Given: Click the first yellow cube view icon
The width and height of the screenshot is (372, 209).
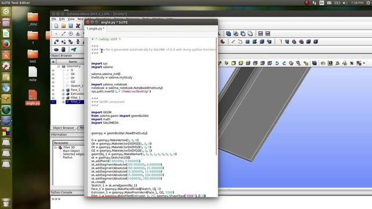Looking at the screenshot, I should click(234, 63).
